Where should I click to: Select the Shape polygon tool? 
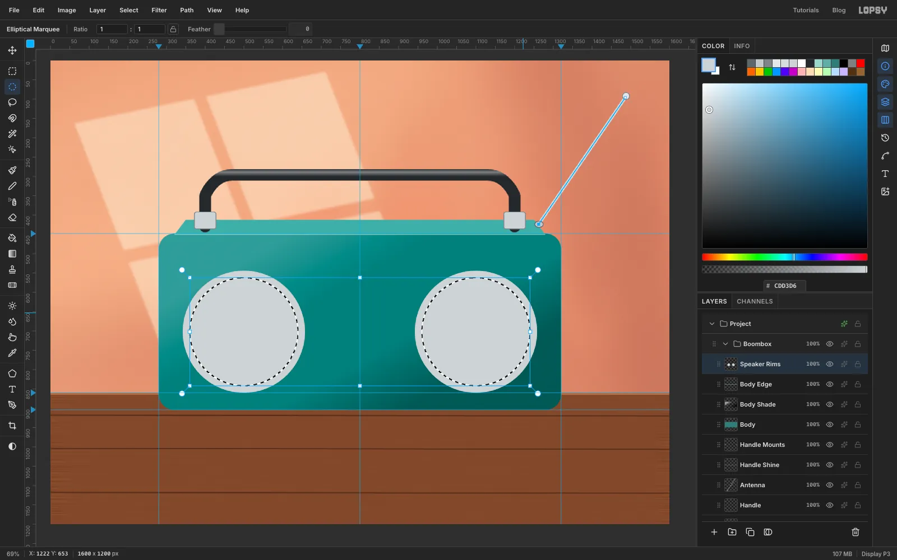point(12,374)
